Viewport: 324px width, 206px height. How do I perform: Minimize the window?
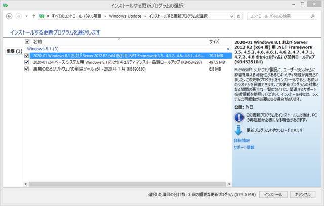click(x=294, y=4)
